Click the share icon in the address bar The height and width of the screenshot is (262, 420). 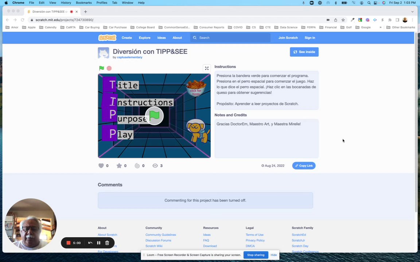(x=336, y=20)
